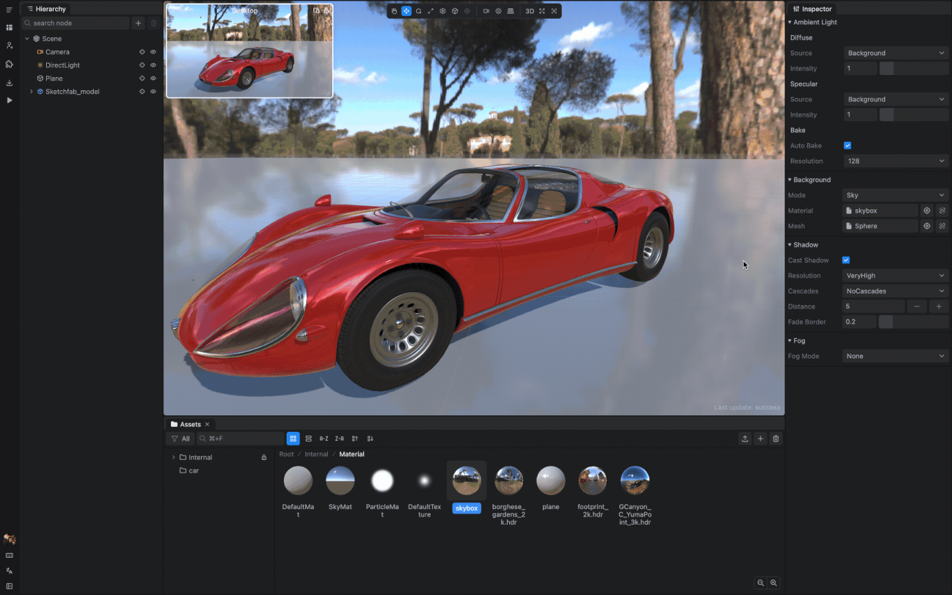
Task: Sort assets Z-A
Action: click(340, 439)
